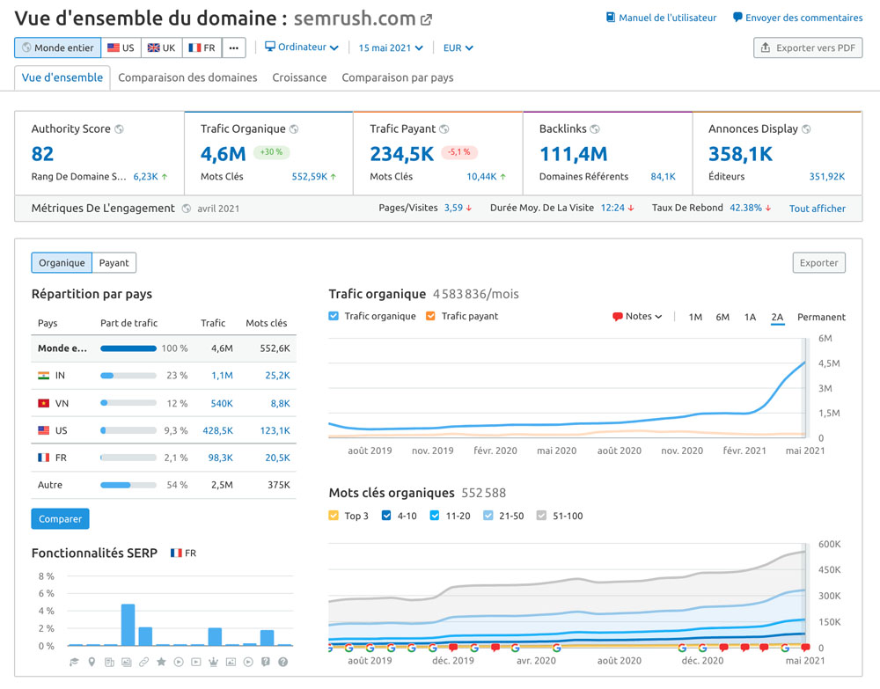Select the newspaper SERP feature icon
The width and height of the screenshot is (880, 689).
pyautogui.click(x=109, y=662)
